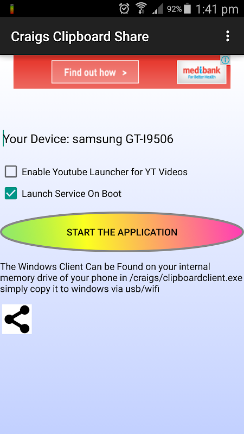This screenshot has height=434, width=244.
Task: Tap the clock showing 1:41 pm
Action: [217, 9]
